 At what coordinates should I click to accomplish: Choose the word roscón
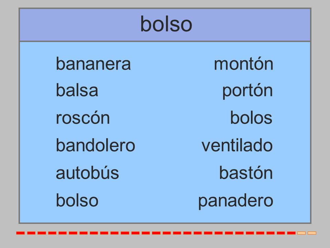pos(83,117)
